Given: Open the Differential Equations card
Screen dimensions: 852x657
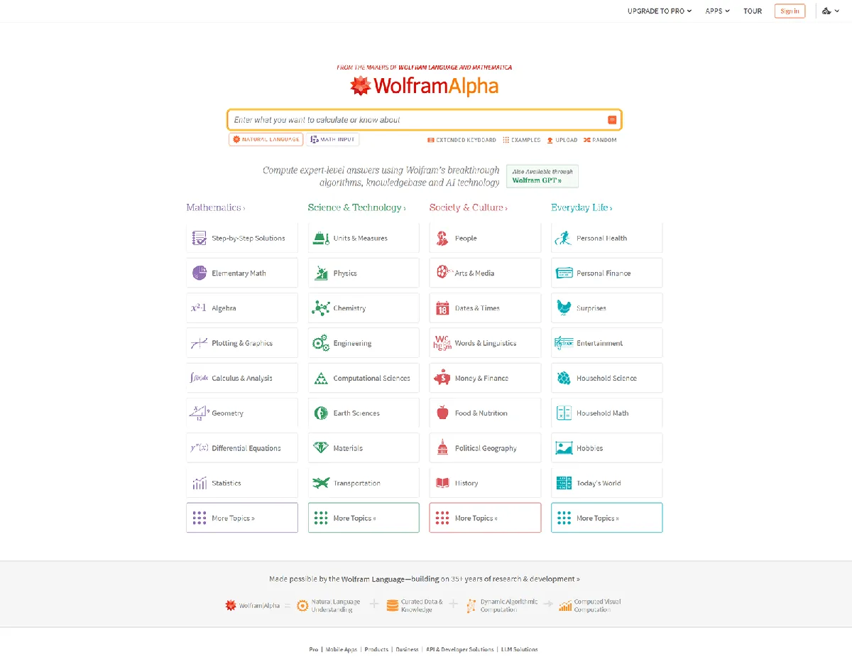Looking at the screenshot, I should point(242,448).
